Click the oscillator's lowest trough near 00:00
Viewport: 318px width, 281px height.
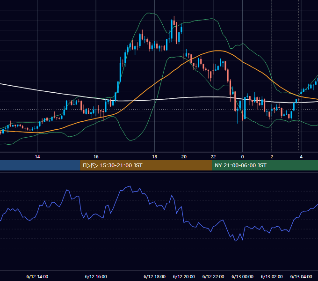pyautogui.click(x=235, y=241)
